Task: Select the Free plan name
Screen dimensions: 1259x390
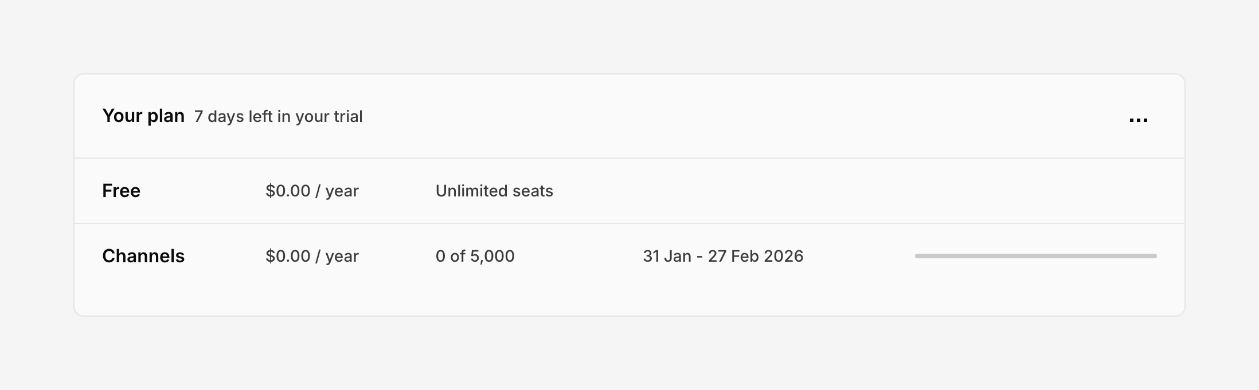Action: (121, 191)
